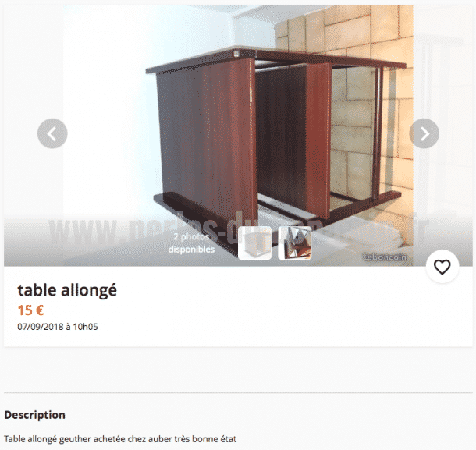Click the "table allongé" listing title

point(67,290)
